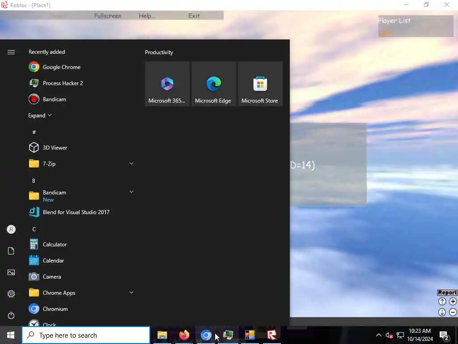Open the Microsoft 365 tile
This screenshot has height=344, width=458.
[x=167, y=84]
